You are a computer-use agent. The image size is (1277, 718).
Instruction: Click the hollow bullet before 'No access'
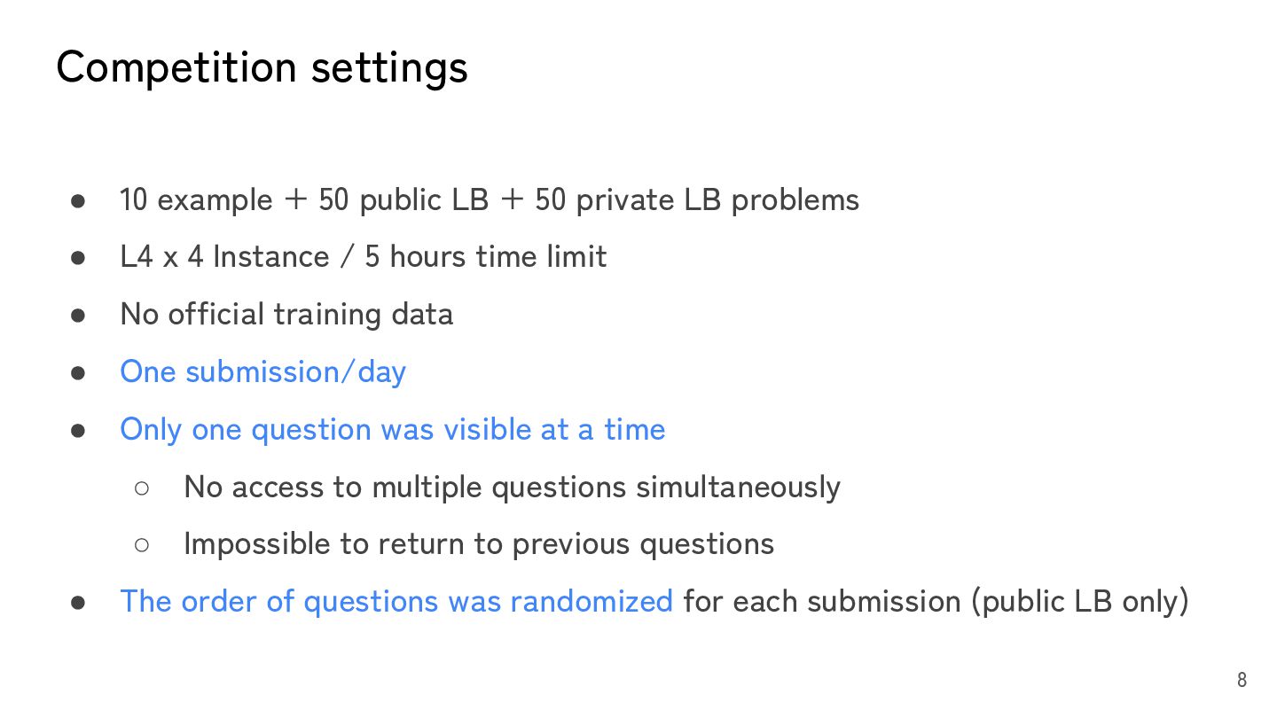click(x=142, y=488)
